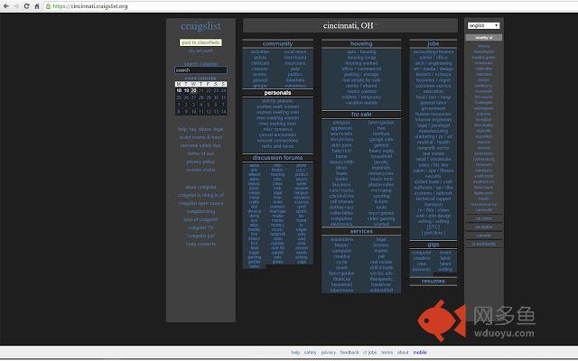The image size is (578, 361).
Task: Open antiques for sale link
Action: pyautogui.click(x=341, y=123)
